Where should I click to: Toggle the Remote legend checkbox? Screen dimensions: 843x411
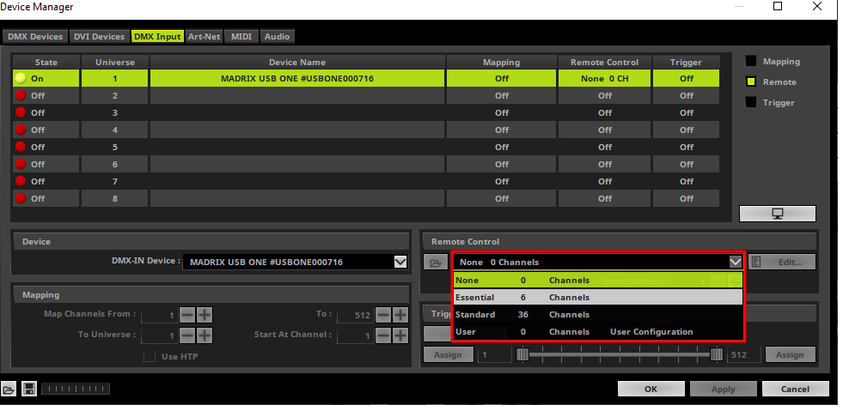pos(751,82)
